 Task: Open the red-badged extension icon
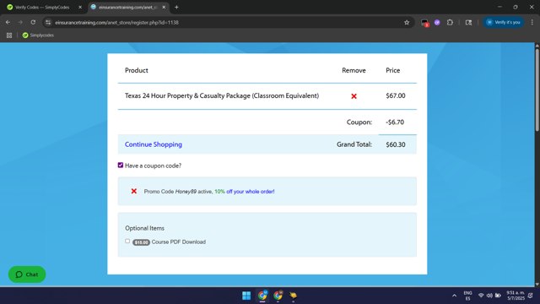click(x=424, y=23)
